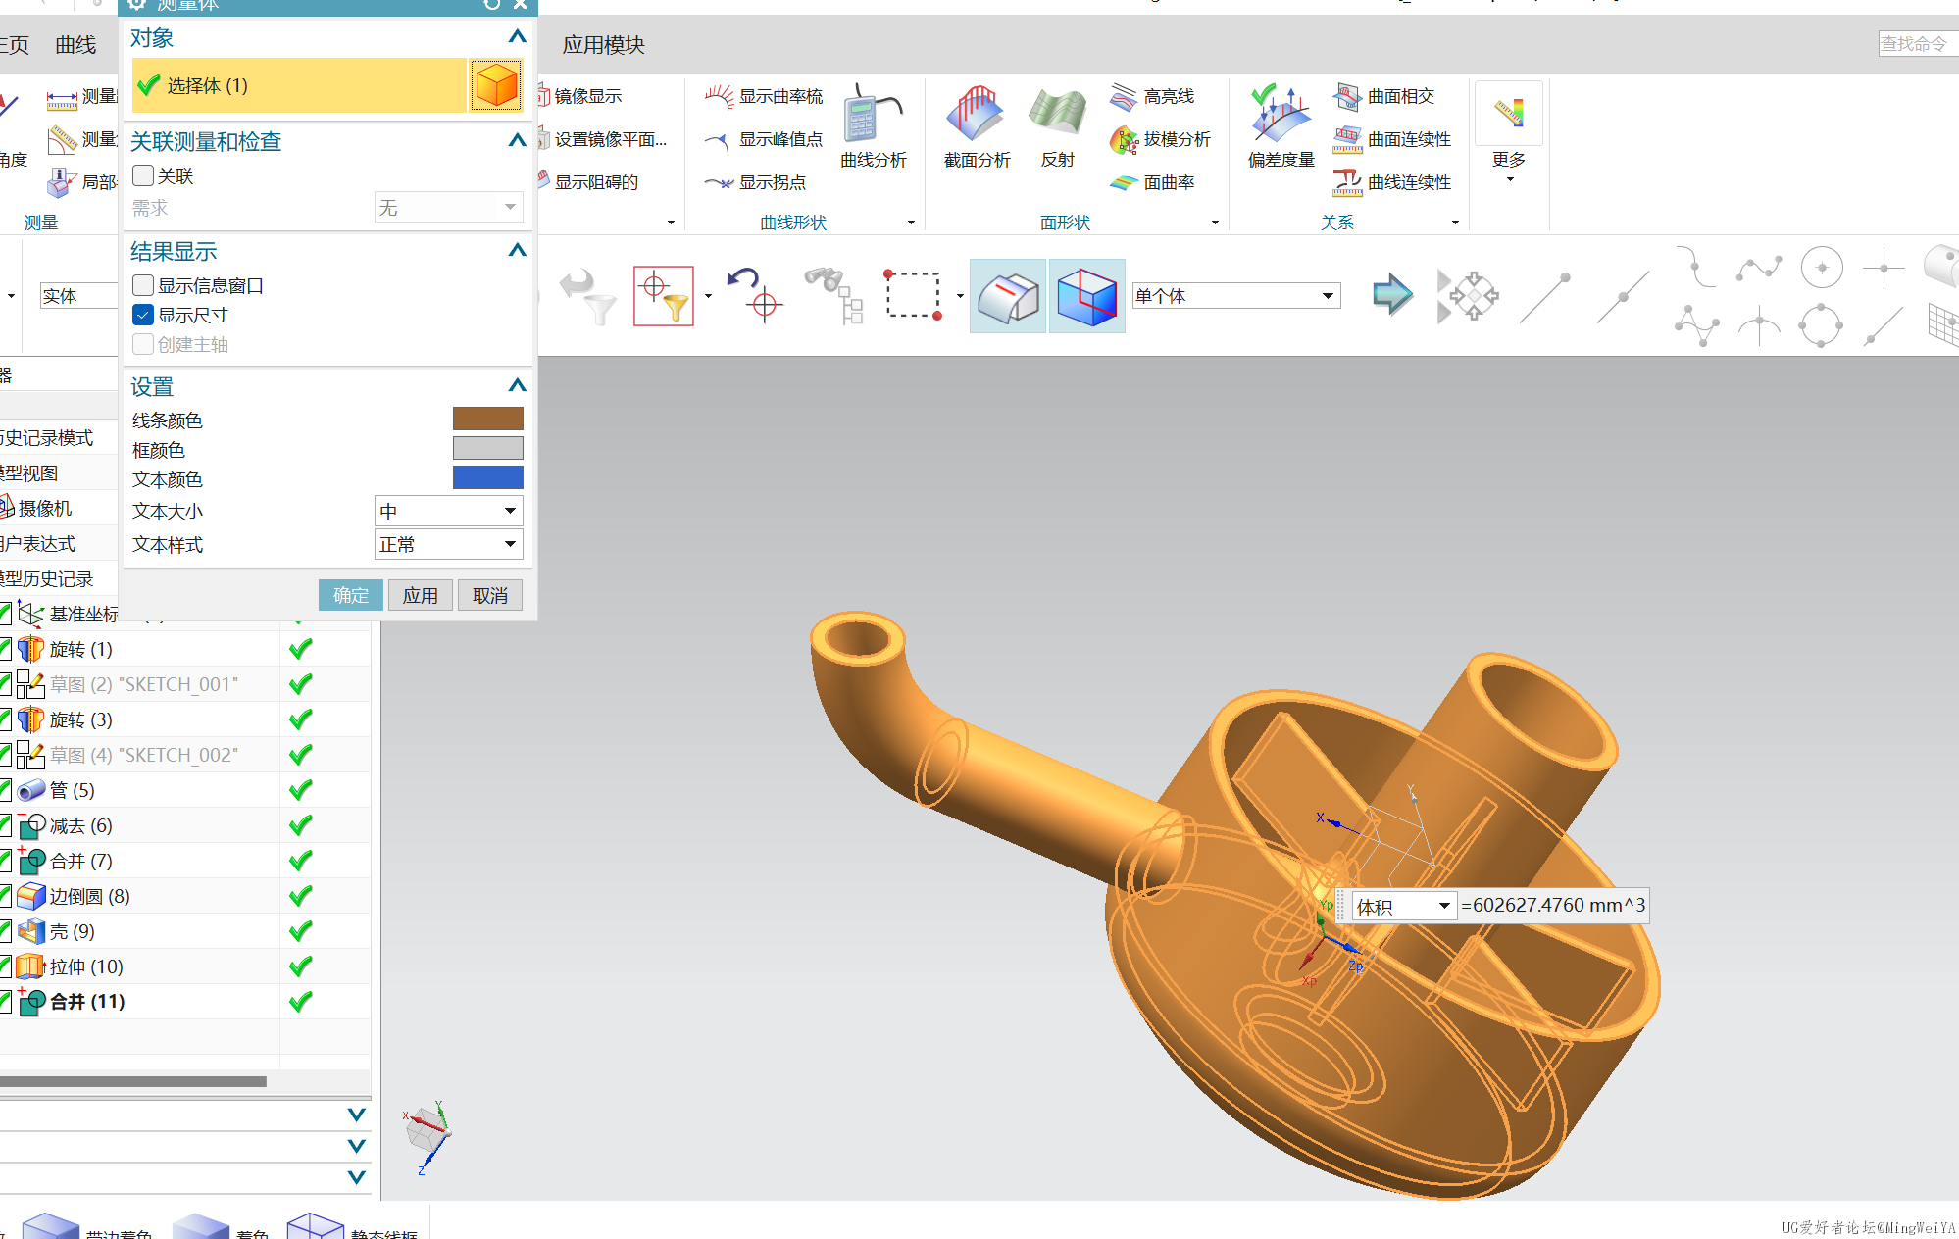Toggle checkbox for 减去 (6) feature
The width and height of the screenshot is (1959, 1239).
pyautogui.click(x=5, y=825)
